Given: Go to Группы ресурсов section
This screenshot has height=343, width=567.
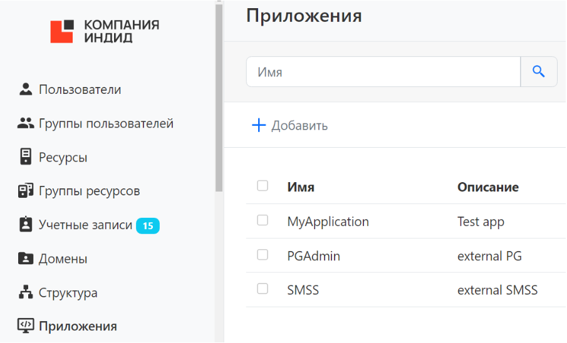Looking at the screenshot, I should (x=89, y=191).
